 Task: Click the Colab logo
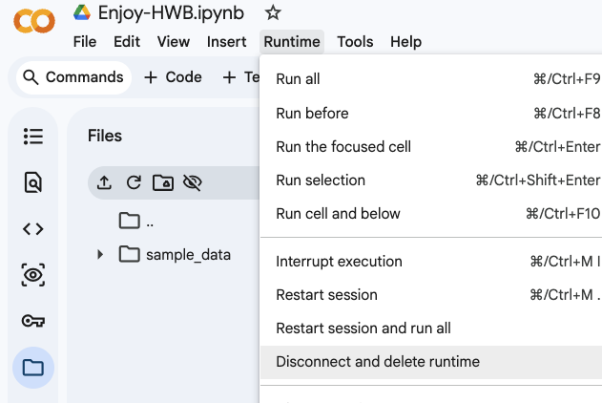tap(35, 21)
